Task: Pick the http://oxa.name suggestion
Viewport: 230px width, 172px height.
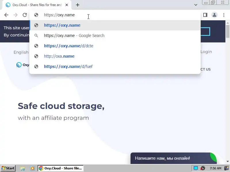Action: [x=115, y=56]
